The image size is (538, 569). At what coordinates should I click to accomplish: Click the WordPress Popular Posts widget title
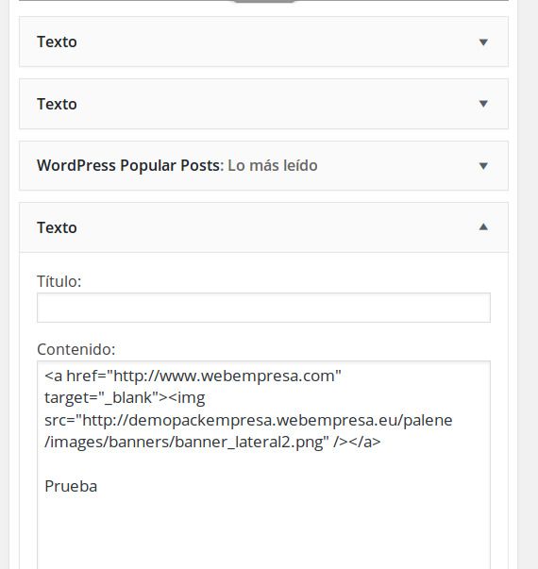coord(130,165)
